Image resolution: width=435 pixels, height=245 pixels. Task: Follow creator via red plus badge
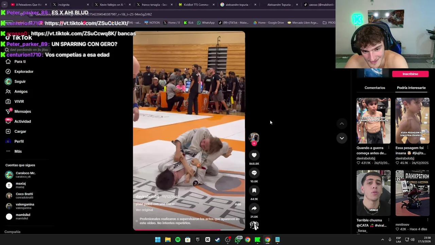pos(254,143)
